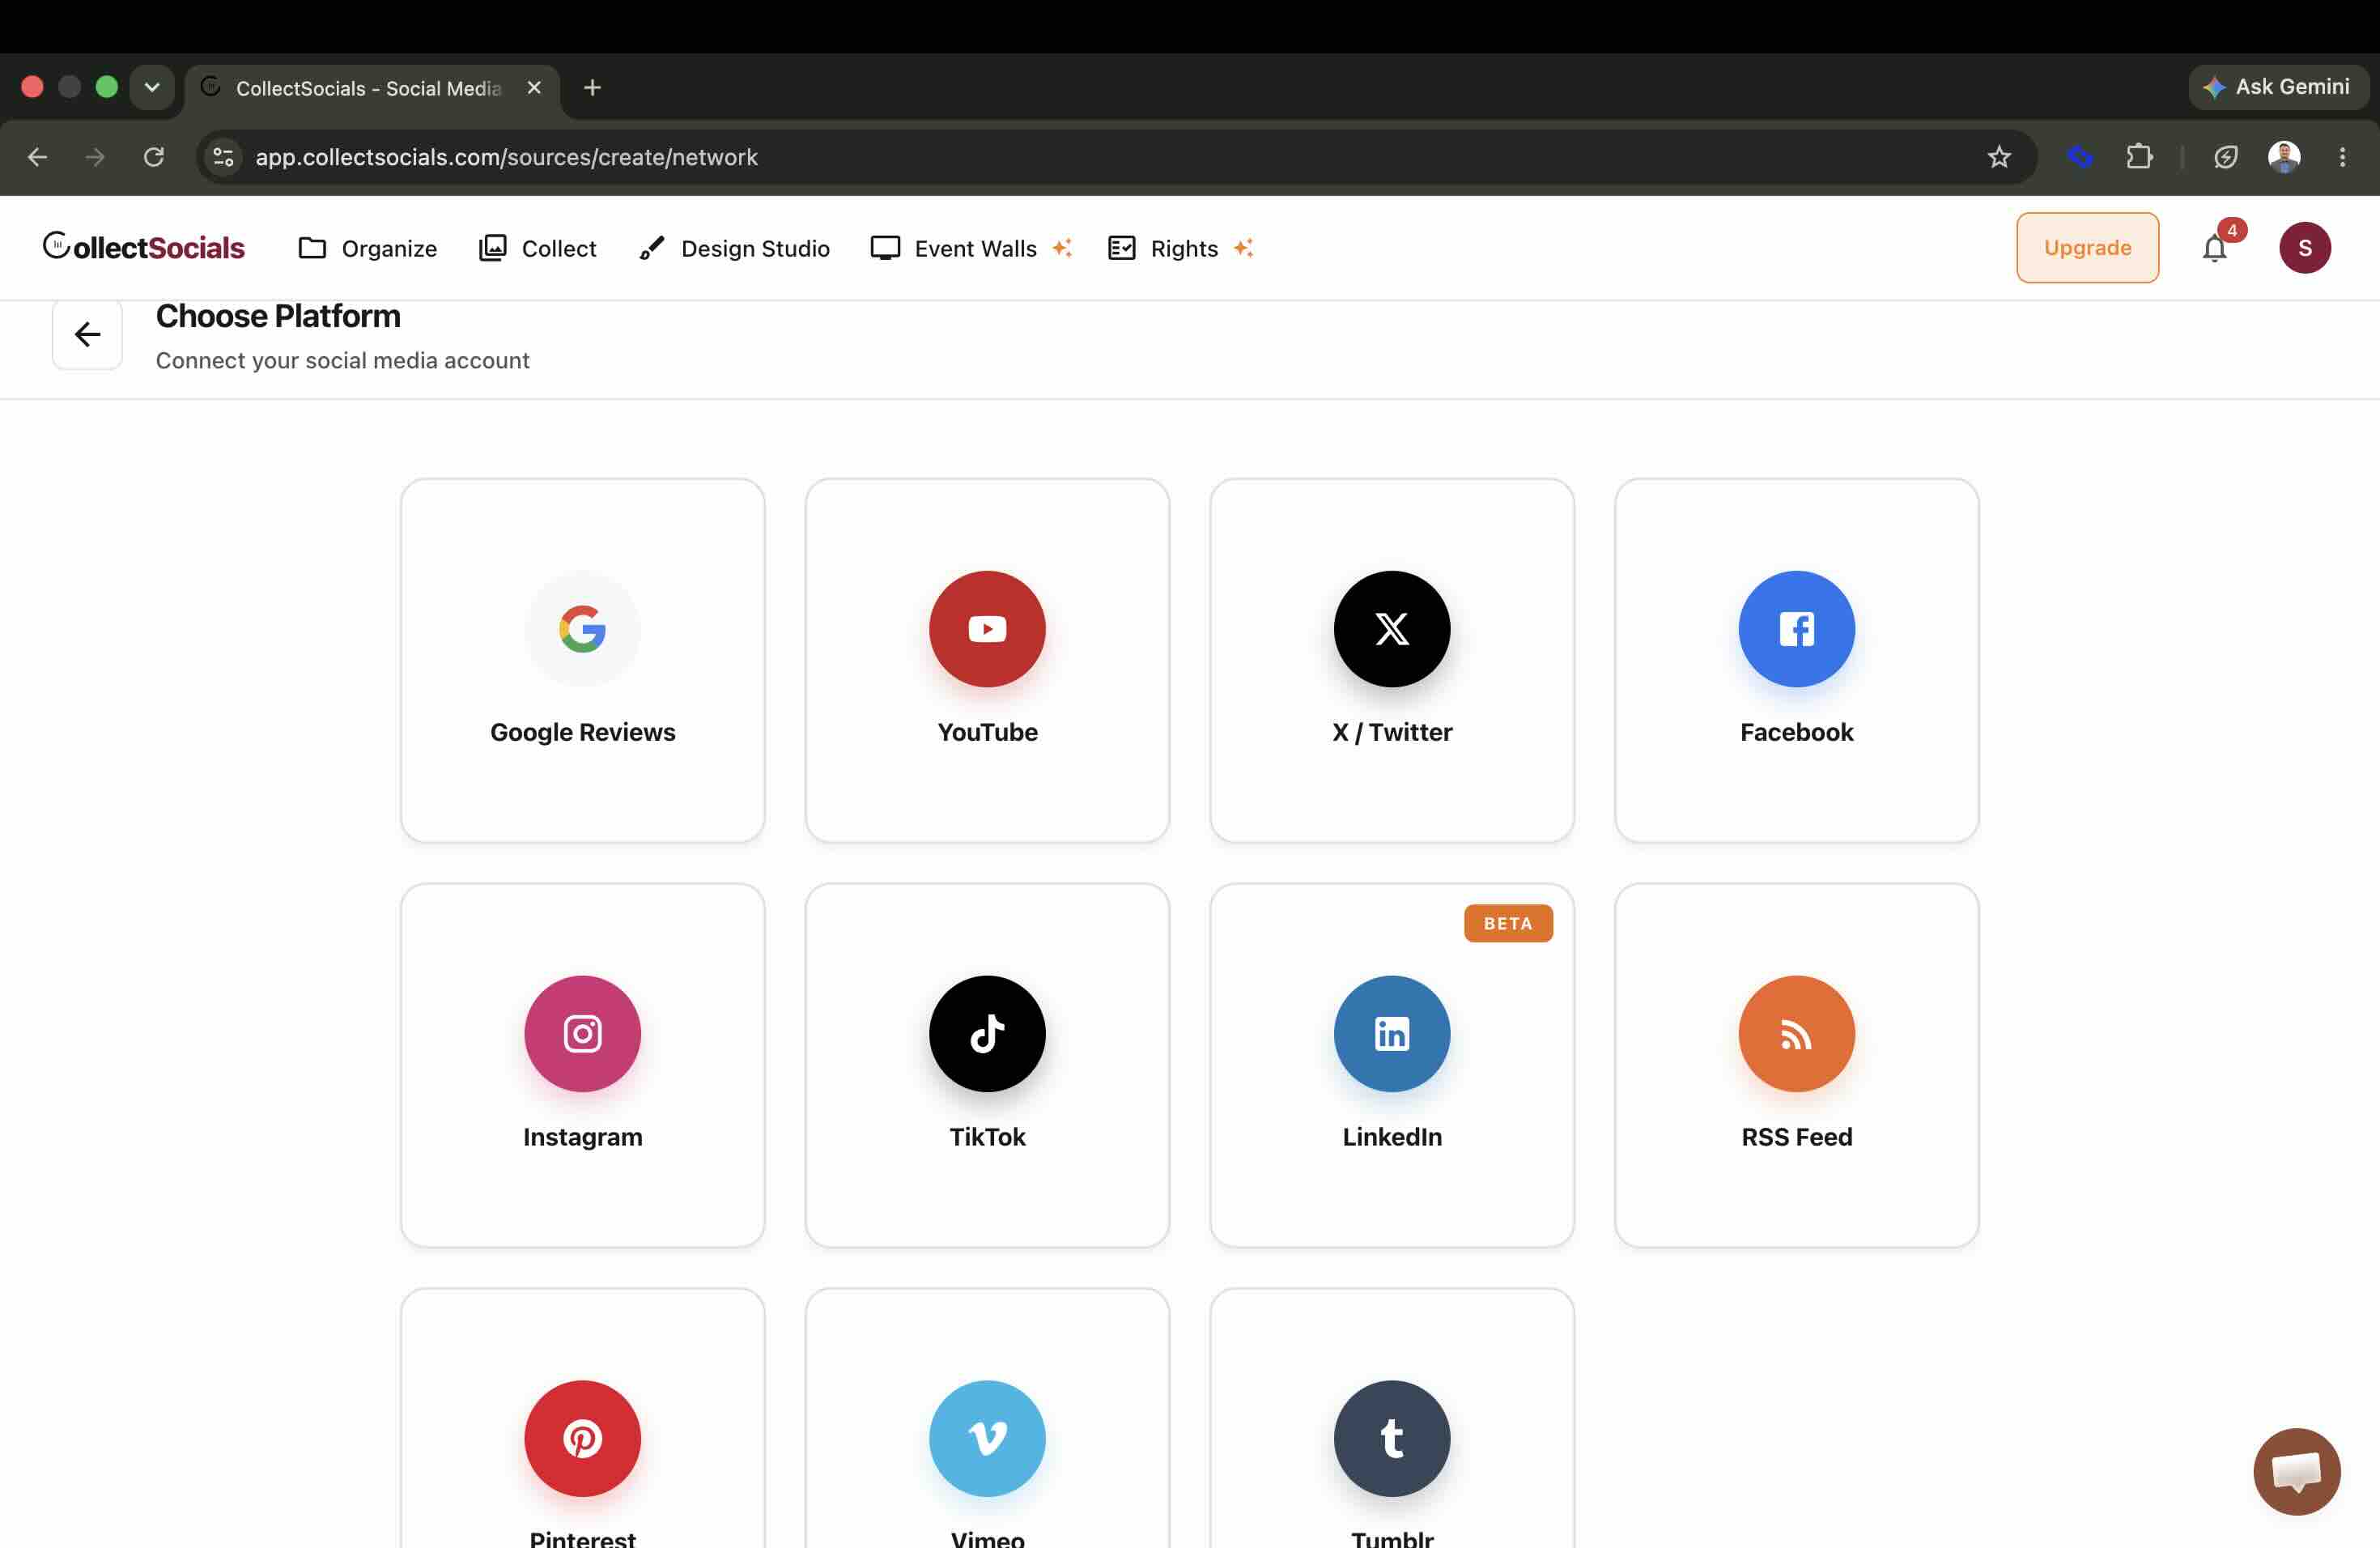Click the TikTok label text
This screenshot has height=1548, width=2380.
pos(987,1137)
